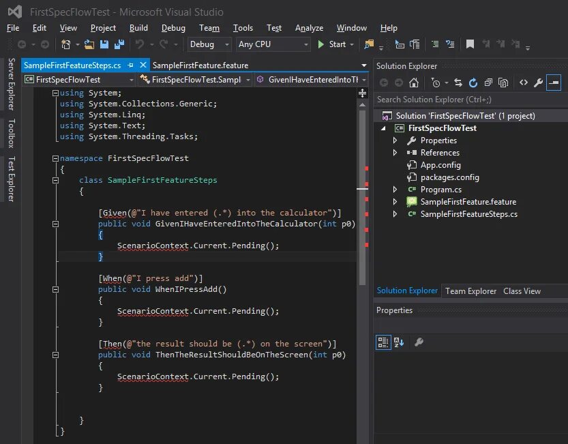Open the File menu

tap(13, 28)
